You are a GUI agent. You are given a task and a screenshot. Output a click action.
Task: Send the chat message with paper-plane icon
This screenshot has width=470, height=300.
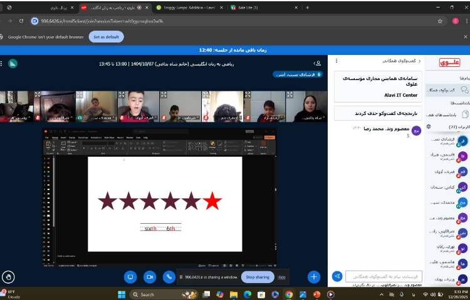point(337,276)
